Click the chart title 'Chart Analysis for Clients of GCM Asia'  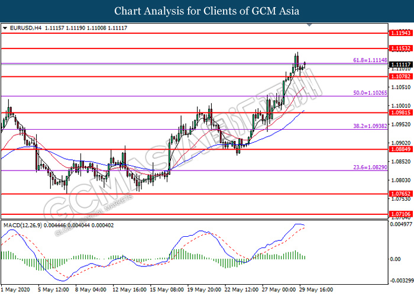click(207, 11)
